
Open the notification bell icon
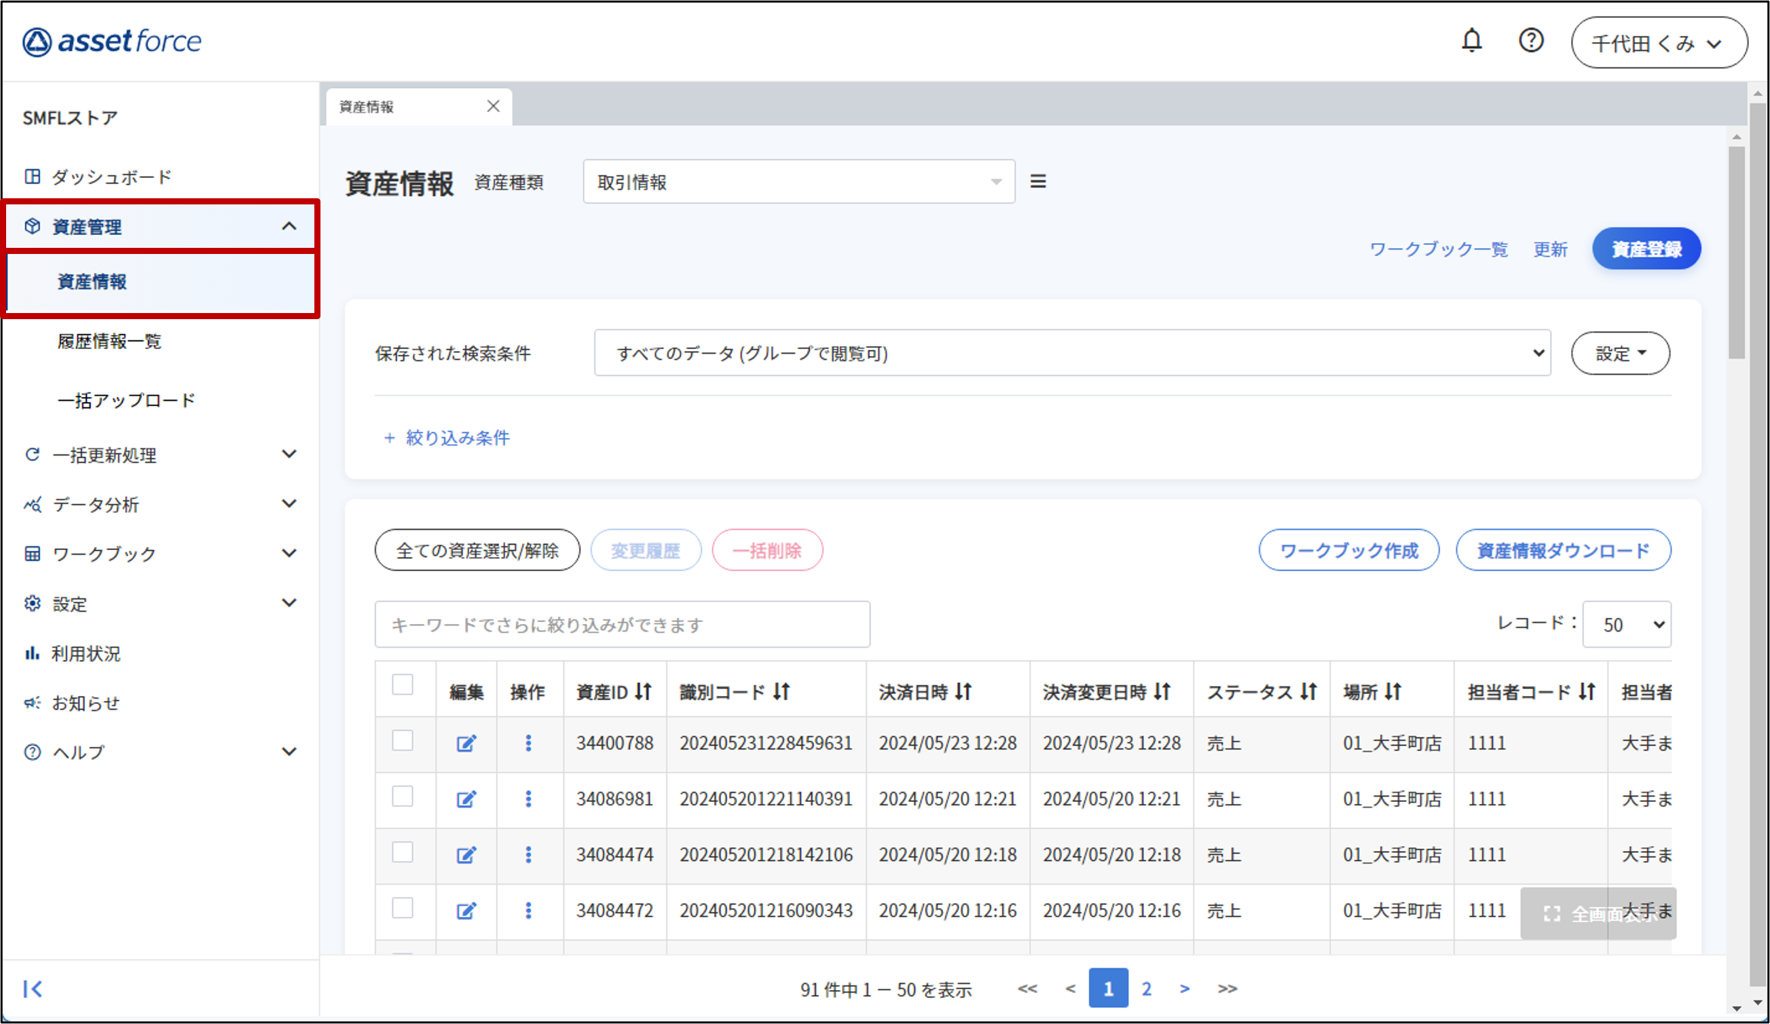tap(1472, 41)
